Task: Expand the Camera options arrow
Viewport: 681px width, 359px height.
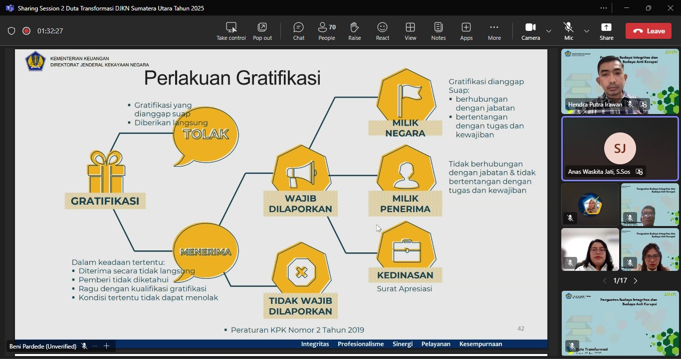Action: point(549,31)
